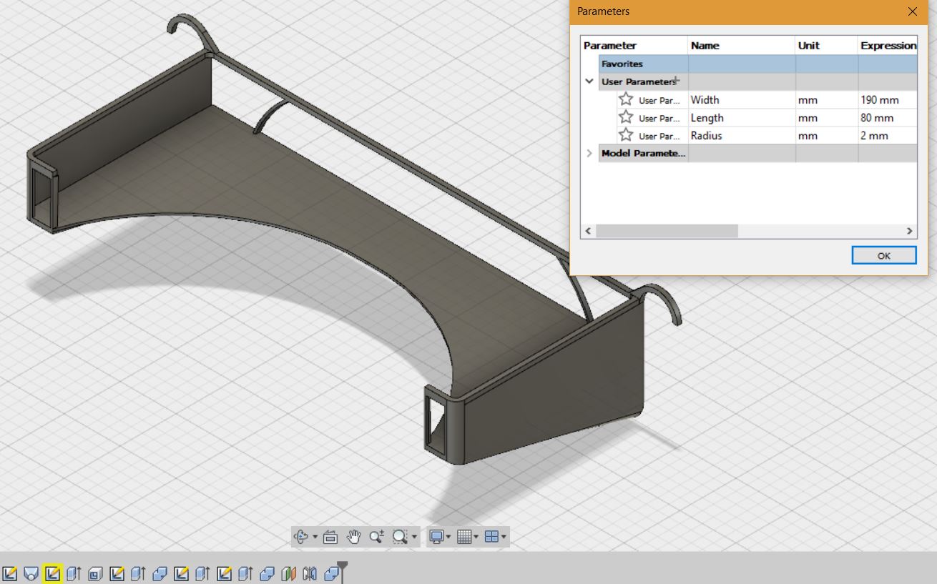
Task: Activate the Look At tool
Action: click(330, 537)
